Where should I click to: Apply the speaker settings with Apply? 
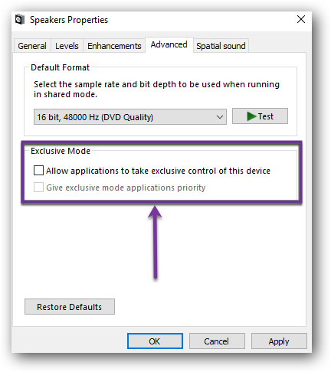click(279, 341)
